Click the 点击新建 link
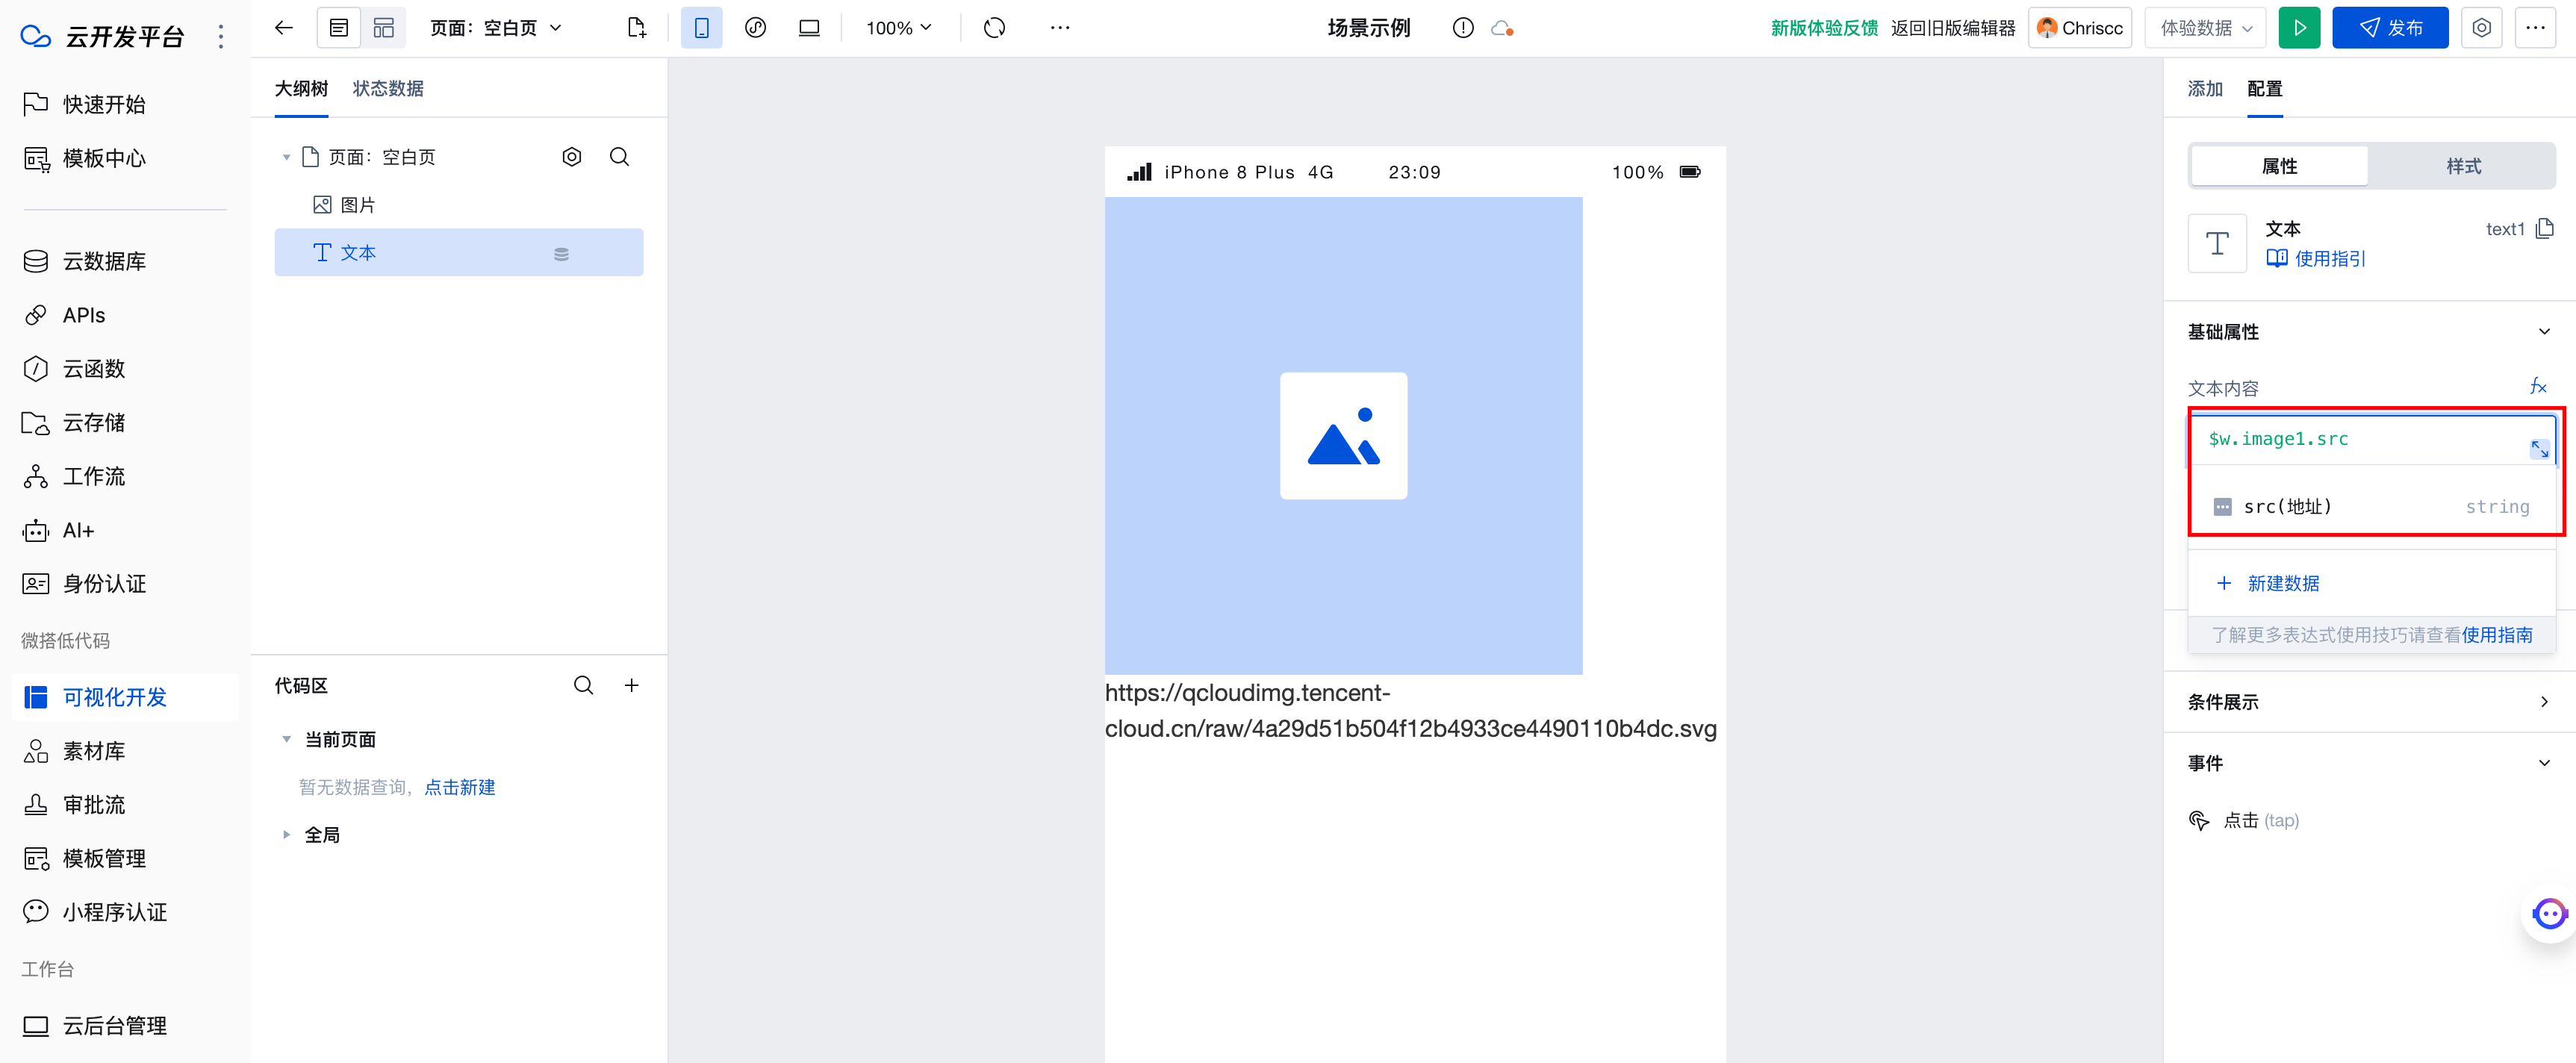 459,787
